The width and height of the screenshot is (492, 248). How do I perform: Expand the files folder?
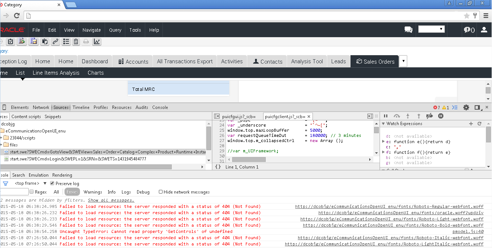[1, 145]
